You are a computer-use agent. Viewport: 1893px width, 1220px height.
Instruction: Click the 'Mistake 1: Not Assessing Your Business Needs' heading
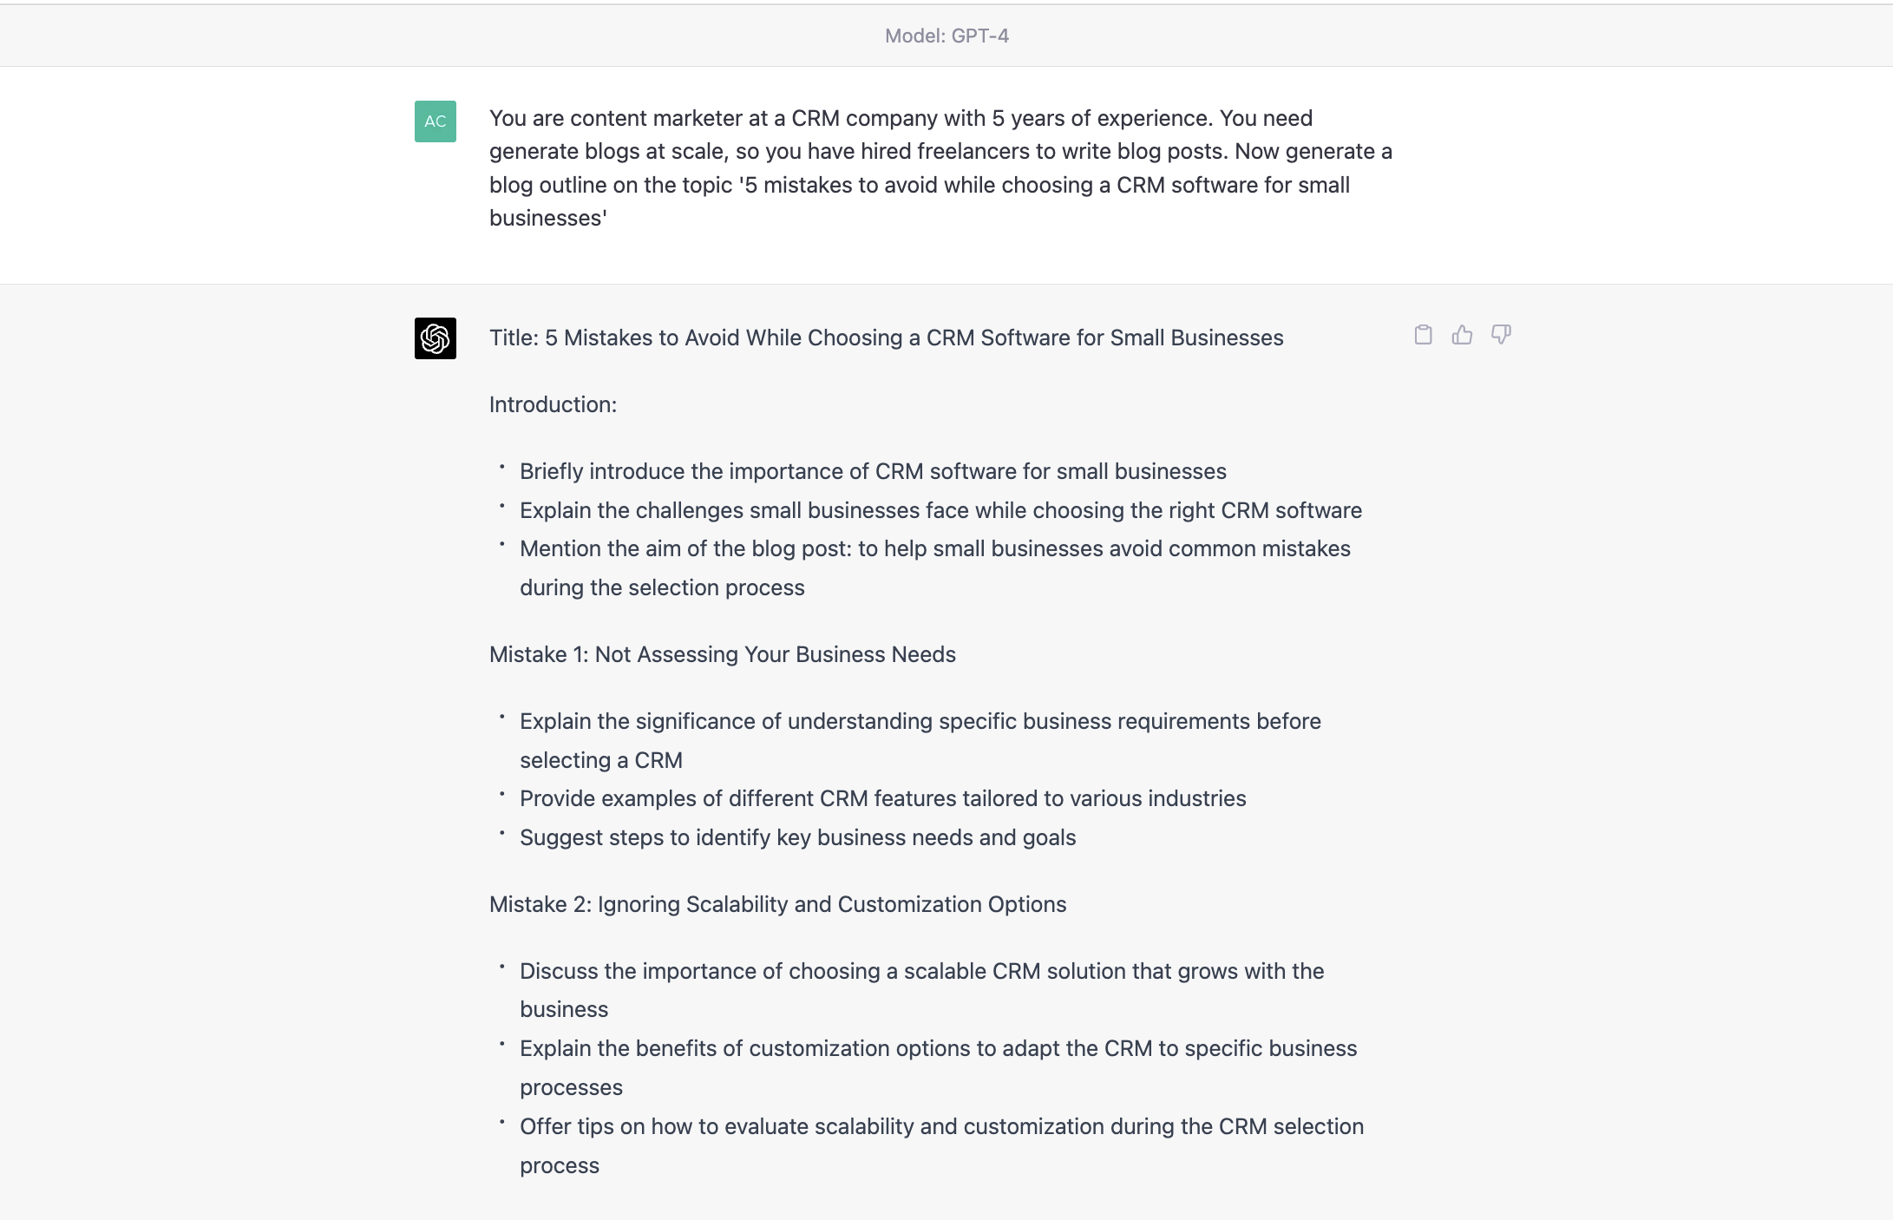coord(722,654)
